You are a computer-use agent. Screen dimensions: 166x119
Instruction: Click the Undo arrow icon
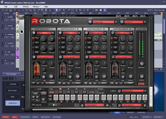pyautogui.click(x=19, y=10)
